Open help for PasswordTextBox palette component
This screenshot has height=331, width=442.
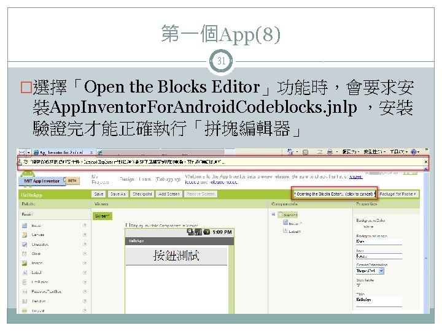click(85, 292)
